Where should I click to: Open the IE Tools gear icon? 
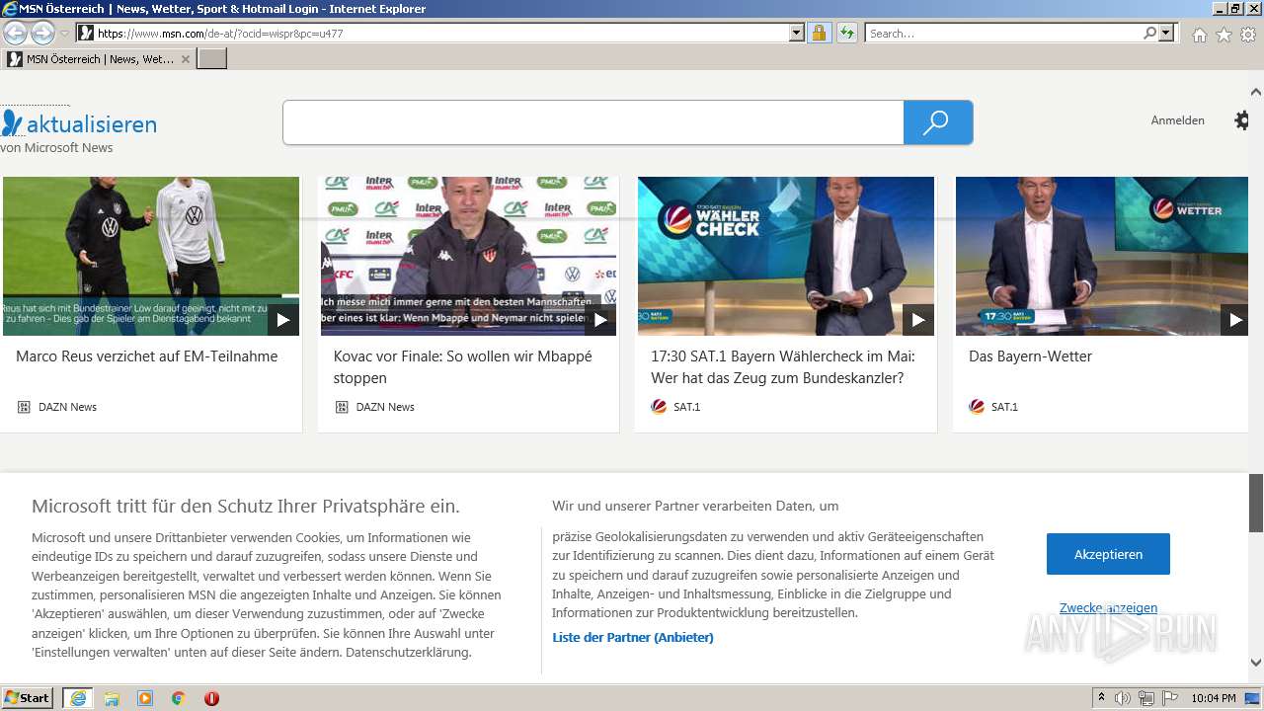pos(1248,35)
